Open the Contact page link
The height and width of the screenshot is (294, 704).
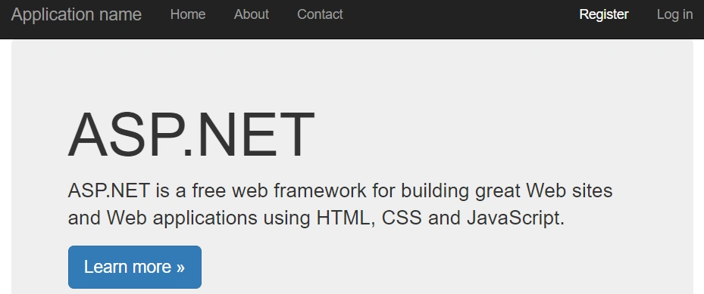[320, 14]
